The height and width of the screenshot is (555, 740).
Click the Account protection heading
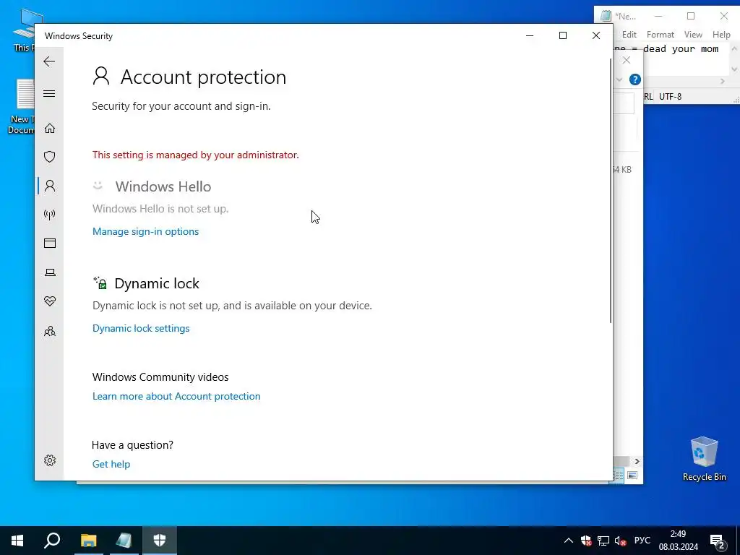[x=203, y=77]
